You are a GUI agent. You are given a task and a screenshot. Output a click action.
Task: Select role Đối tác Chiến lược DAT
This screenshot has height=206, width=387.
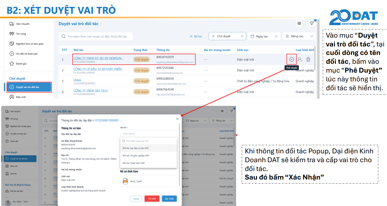click(149, 163)
